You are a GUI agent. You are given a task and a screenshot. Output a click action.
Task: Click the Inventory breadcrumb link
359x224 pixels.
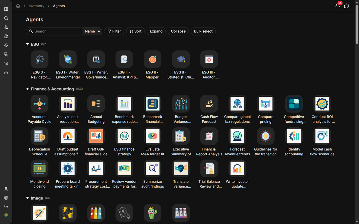point(36,6)
